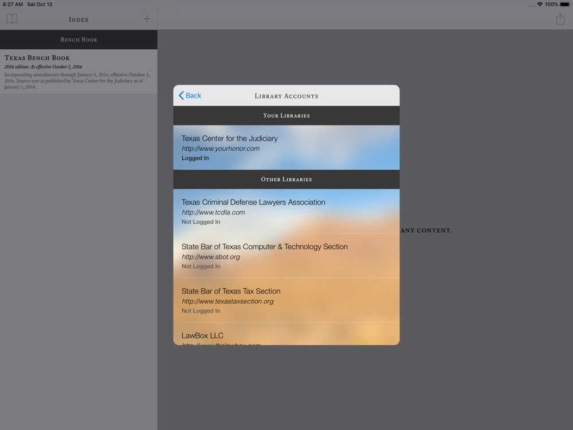Viewport: 573px width, 430px height.
Task: Select the LawBox LLC library
Action: click(286, 334)
